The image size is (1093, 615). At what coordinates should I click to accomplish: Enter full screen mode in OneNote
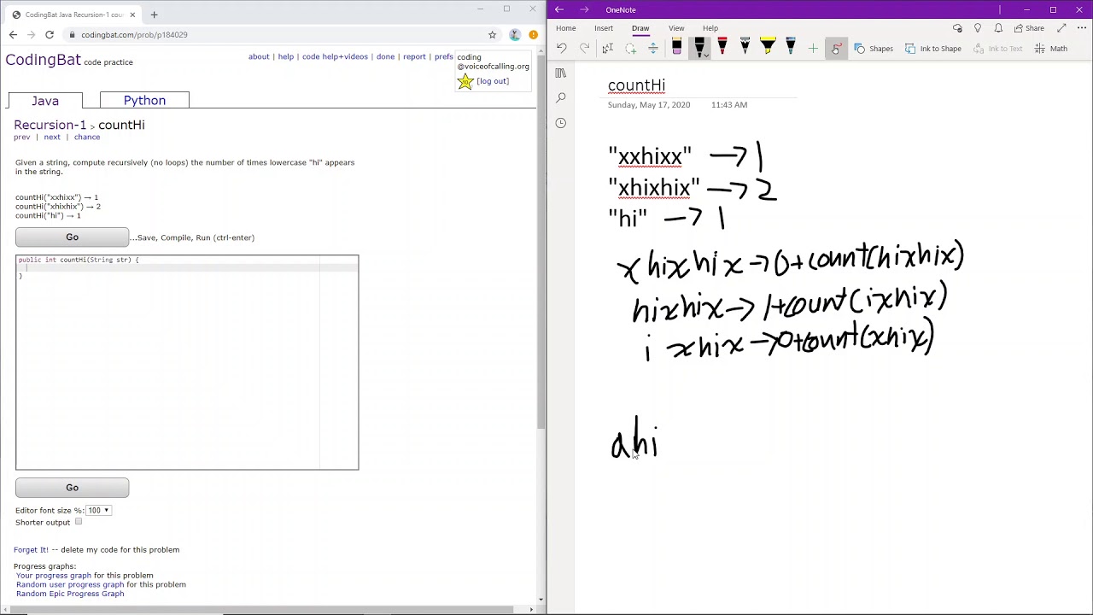coord(1061,28)
